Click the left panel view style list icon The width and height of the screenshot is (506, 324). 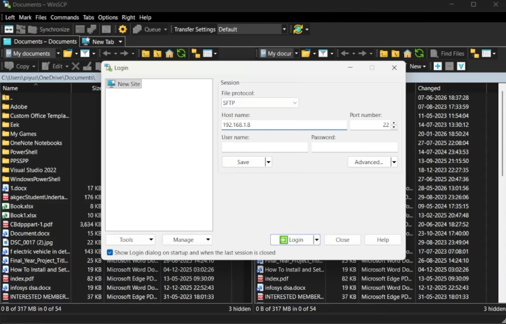[x=207, y=54]
